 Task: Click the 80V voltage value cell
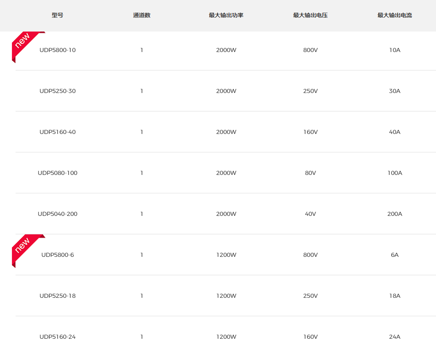310,173
